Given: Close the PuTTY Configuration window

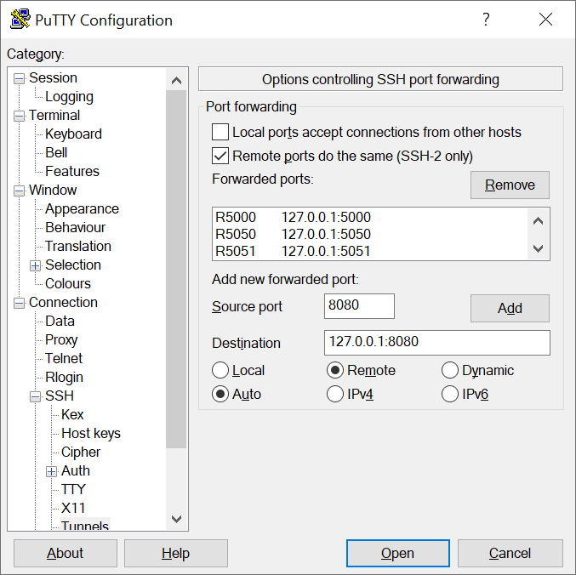Looking at the screenshot, I should (545, 19).
